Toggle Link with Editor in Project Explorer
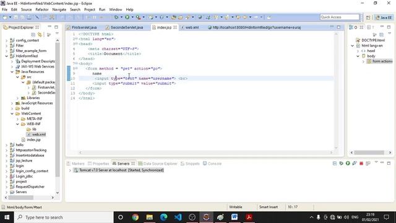This screenshot has width=396, height=223. point(40,35)
